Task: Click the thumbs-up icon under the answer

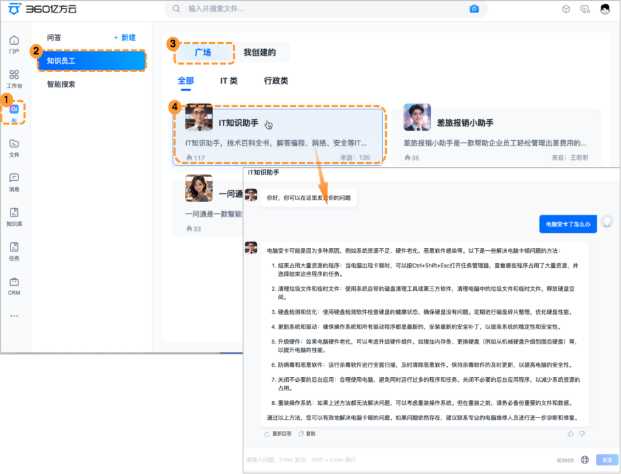Action: [x=570, y=434]
